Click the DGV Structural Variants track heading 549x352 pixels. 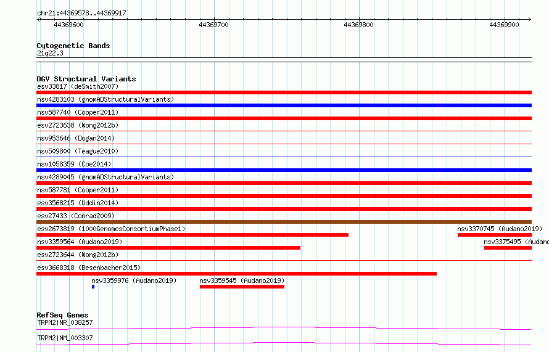[86, 79]
